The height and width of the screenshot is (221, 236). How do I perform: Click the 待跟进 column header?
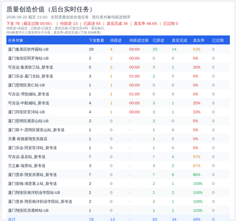(116, 40)
